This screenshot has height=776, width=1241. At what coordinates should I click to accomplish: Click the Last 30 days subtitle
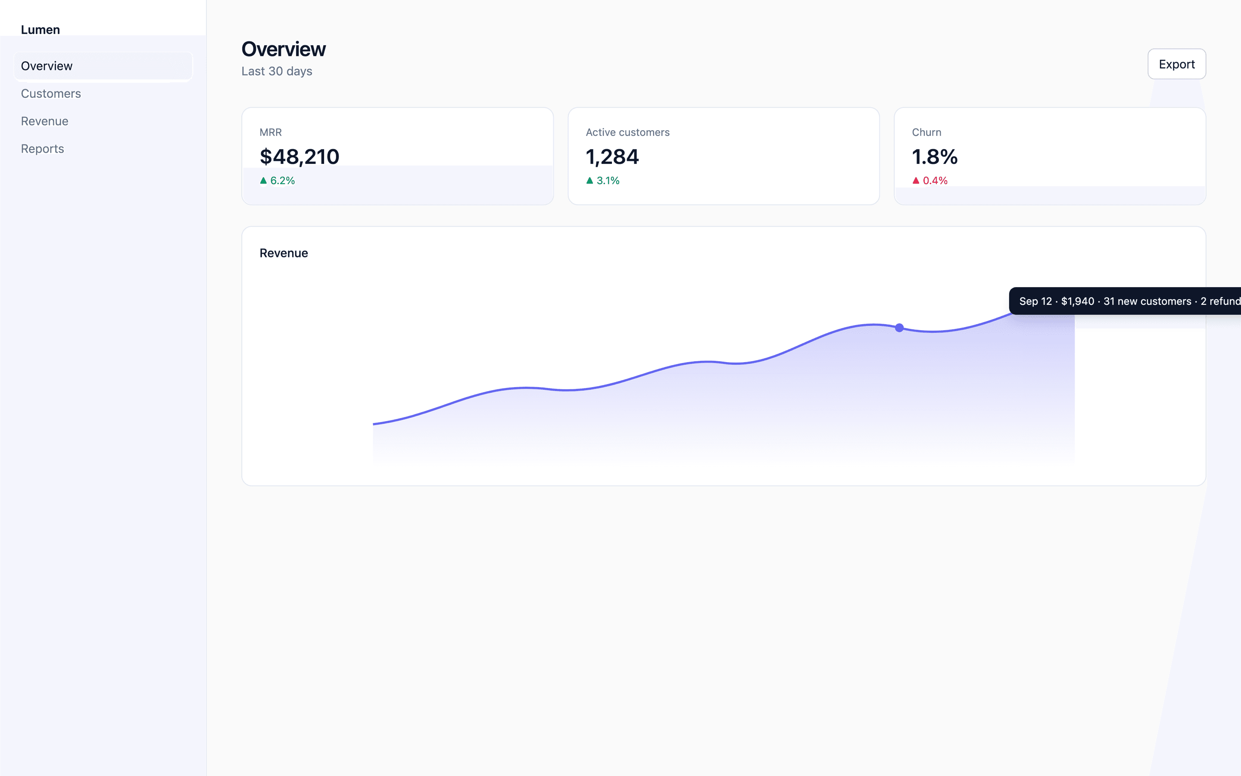pyautogui.click(x=277, y=71)
